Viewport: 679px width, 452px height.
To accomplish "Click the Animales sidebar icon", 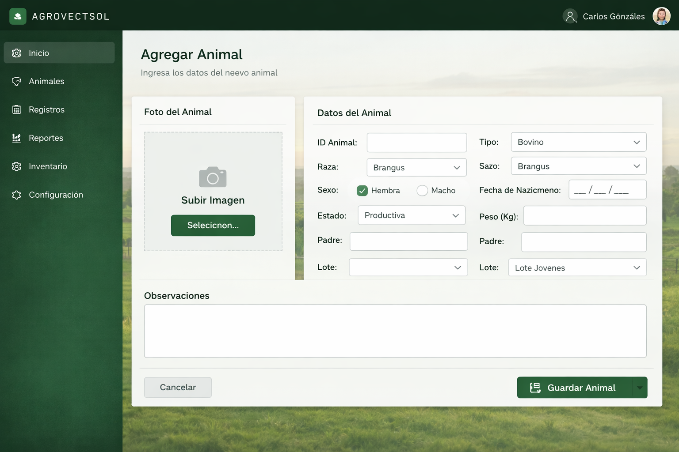I will pyautogui.click(x=17, y=81).
